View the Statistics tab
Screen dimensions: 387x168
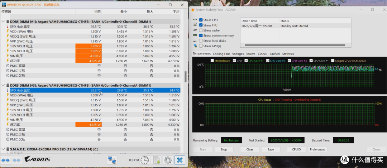(288, 54)
